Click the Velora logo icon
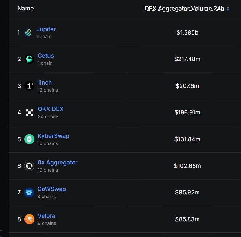The height and width of the screenshot is (237, 241). tap(29, 219)
